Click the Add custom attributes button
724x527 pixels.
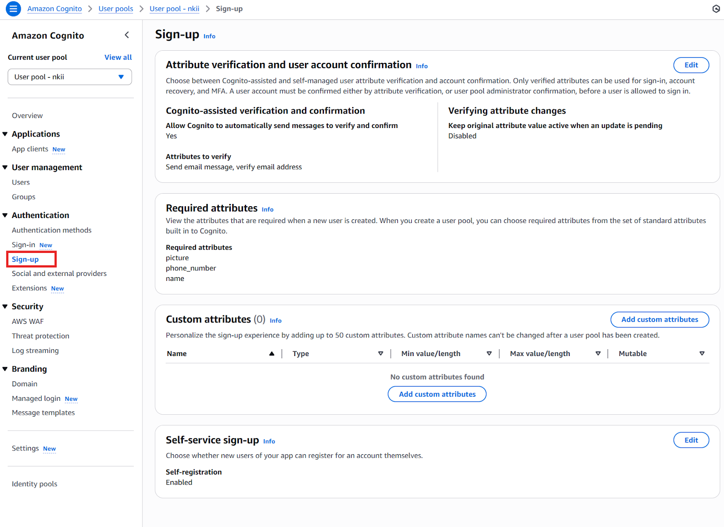(x=659, y=319)
